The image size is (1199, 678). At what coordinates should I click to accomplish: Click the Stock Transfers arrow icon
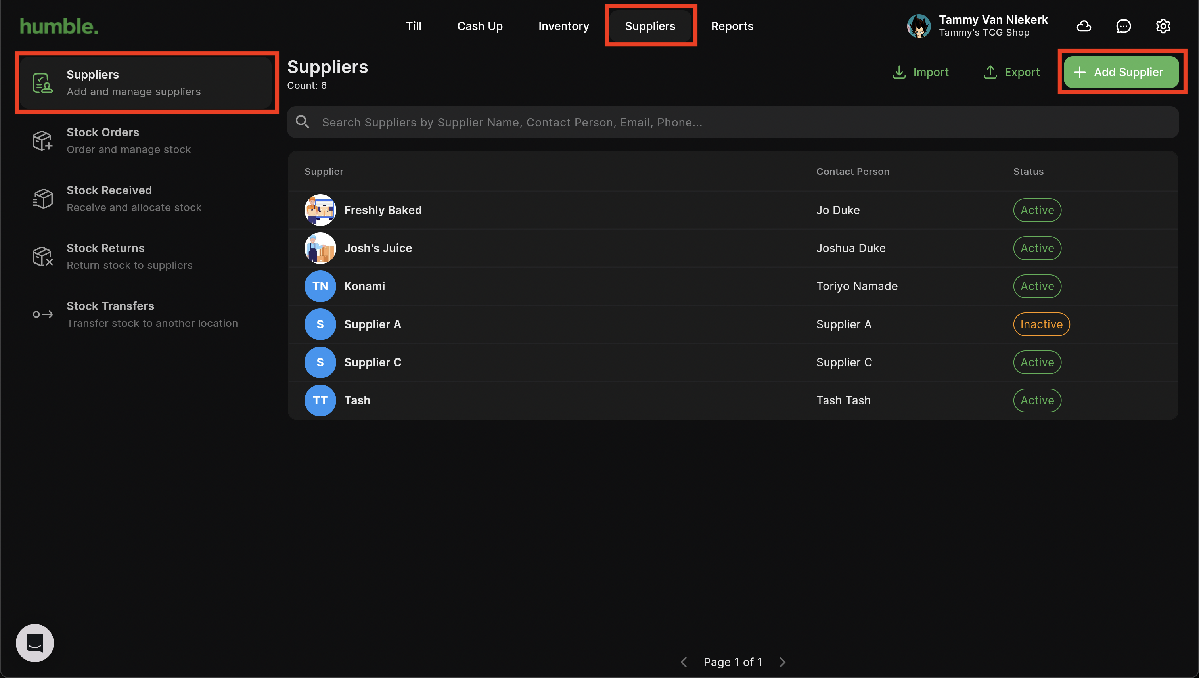coord(42,314)
